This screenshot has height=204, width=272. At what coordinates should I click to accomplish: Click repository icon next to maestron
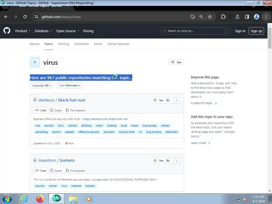(35, 160)
